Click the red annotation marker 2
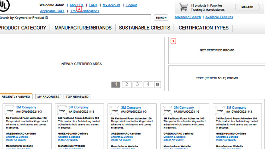Image resolution: width=265 pixels, height=149 pixels. (173, 41)
